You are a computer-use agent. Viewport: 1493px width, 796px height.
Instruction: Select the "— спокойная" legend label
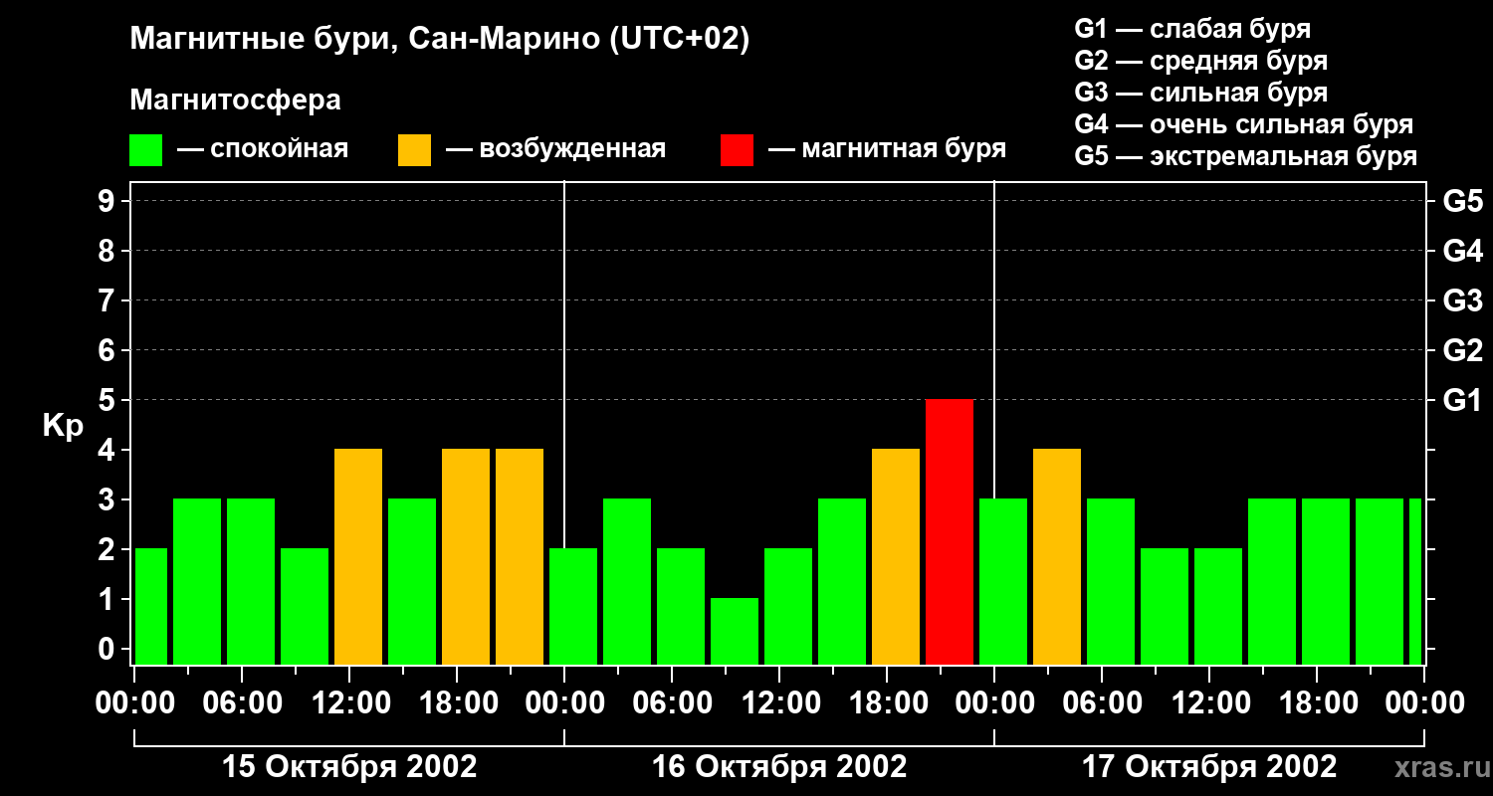coord(263,149)
